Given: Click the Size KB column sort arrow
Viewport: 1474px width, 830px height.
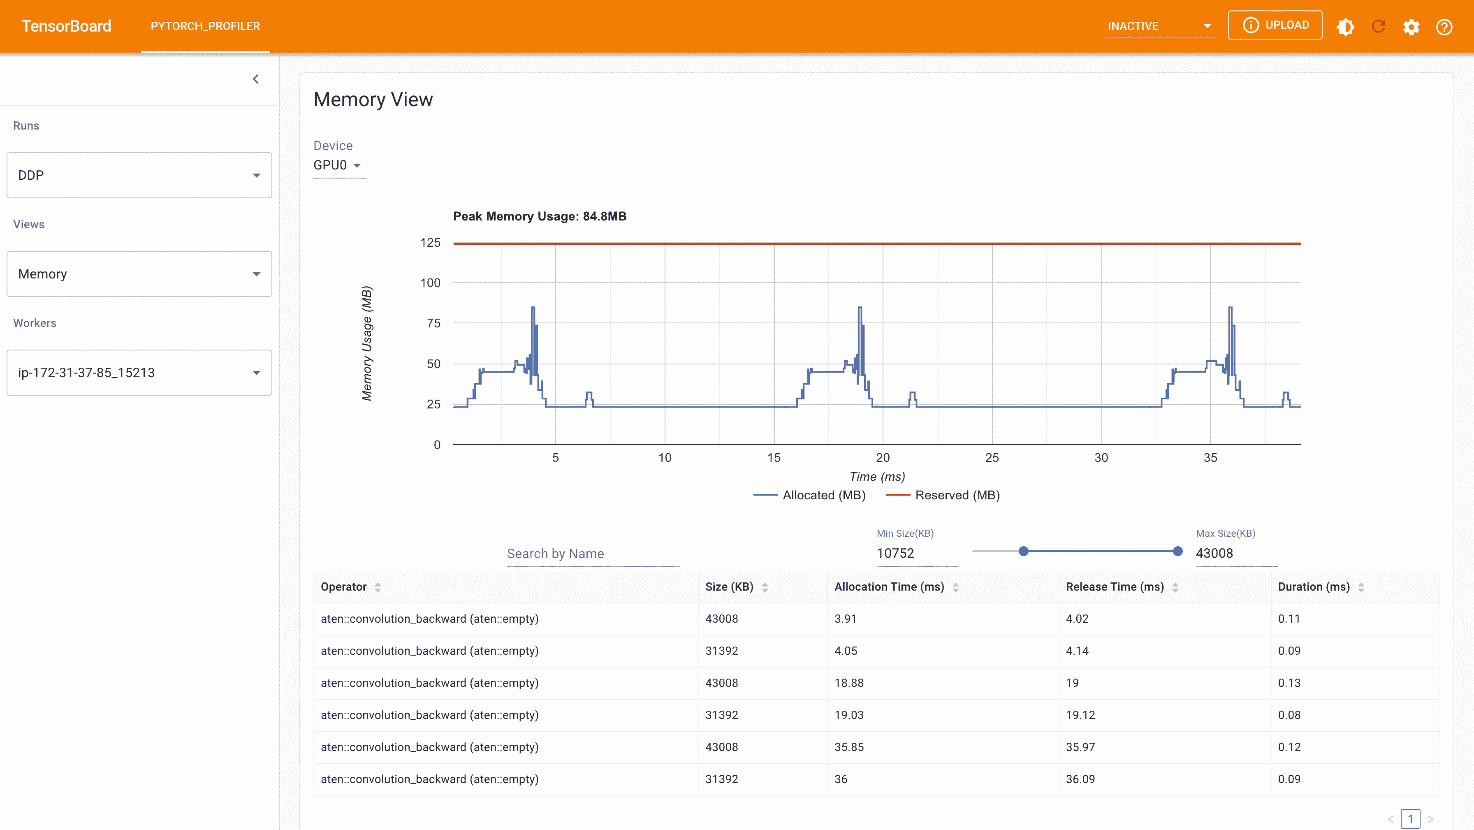Looking at the screenshot, I should (x=765, y=587).
